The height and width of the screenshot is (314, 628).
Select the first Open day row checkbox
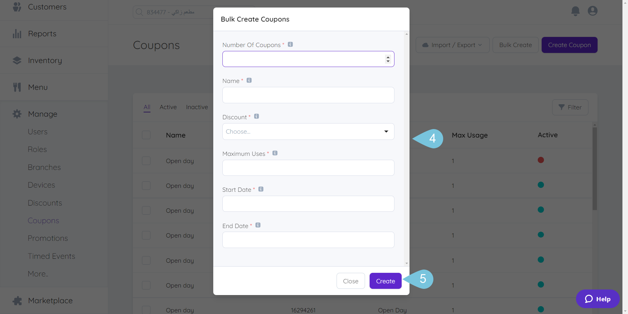click(x=146, y=160)
